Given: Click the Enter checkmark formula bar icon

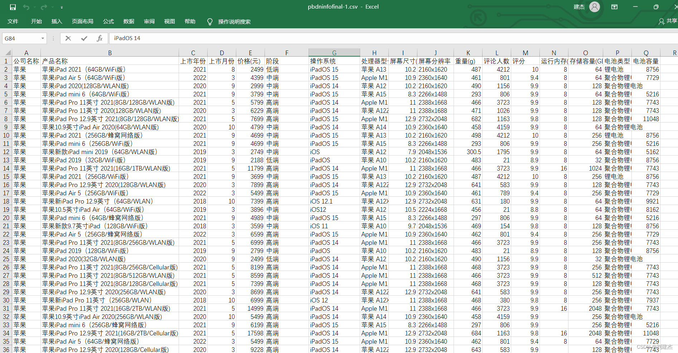Looking at the screenshot, I should [x=84, y=38].
